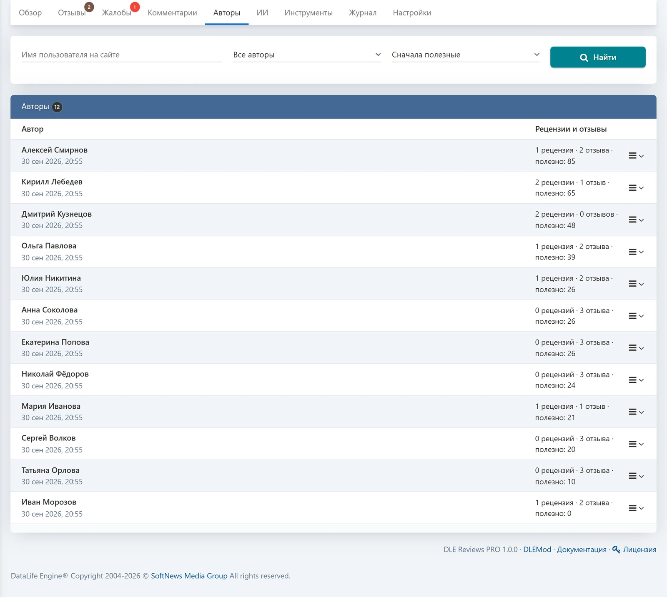Follow the SoftNews Media Group link

tap(189, 576)
